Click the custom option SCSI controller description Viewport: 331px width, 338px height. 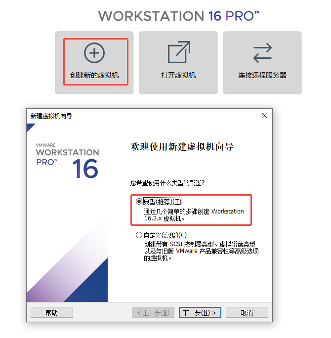201,251
